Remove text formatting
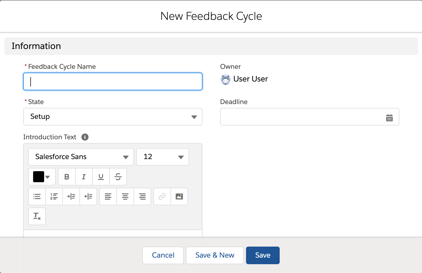The image size is (422, 273). pyautogui.click(x=37, y=216)
